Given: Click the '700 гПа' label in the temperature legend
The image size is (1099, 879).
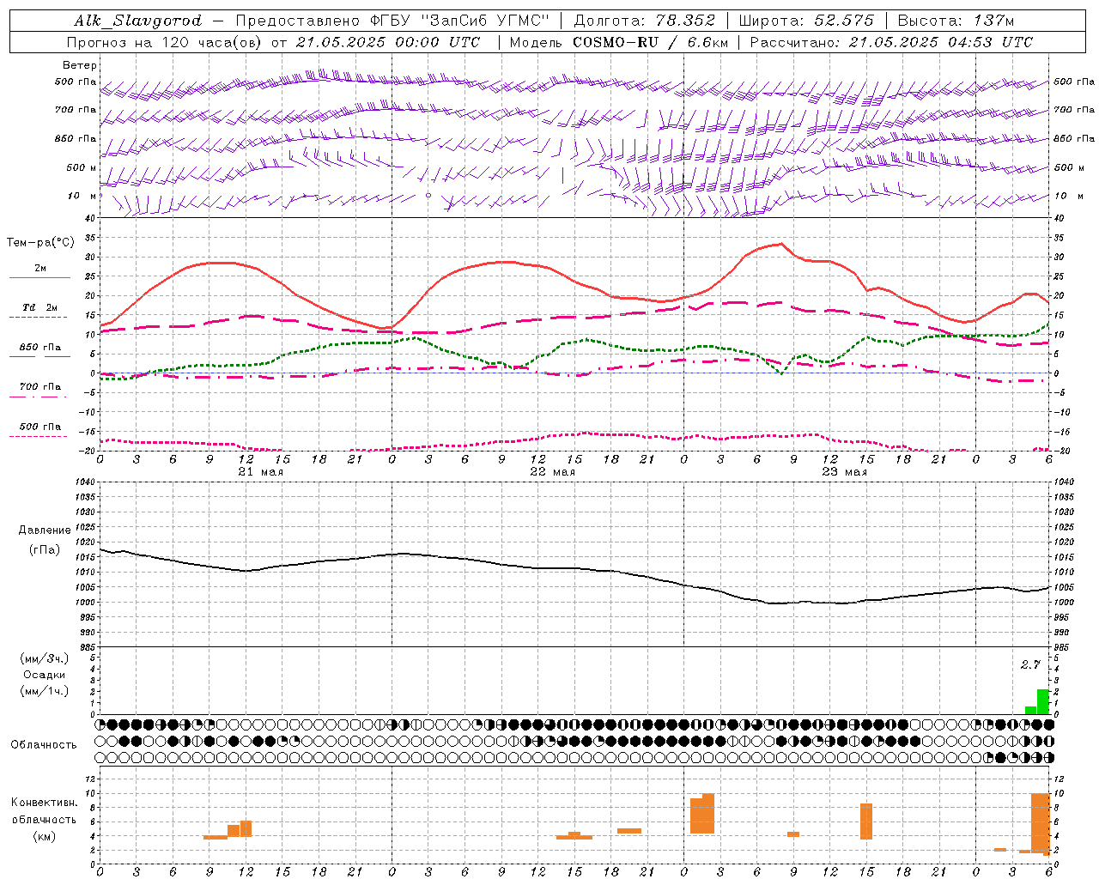Looking at the screenshot, I should (x=40, y=386).
